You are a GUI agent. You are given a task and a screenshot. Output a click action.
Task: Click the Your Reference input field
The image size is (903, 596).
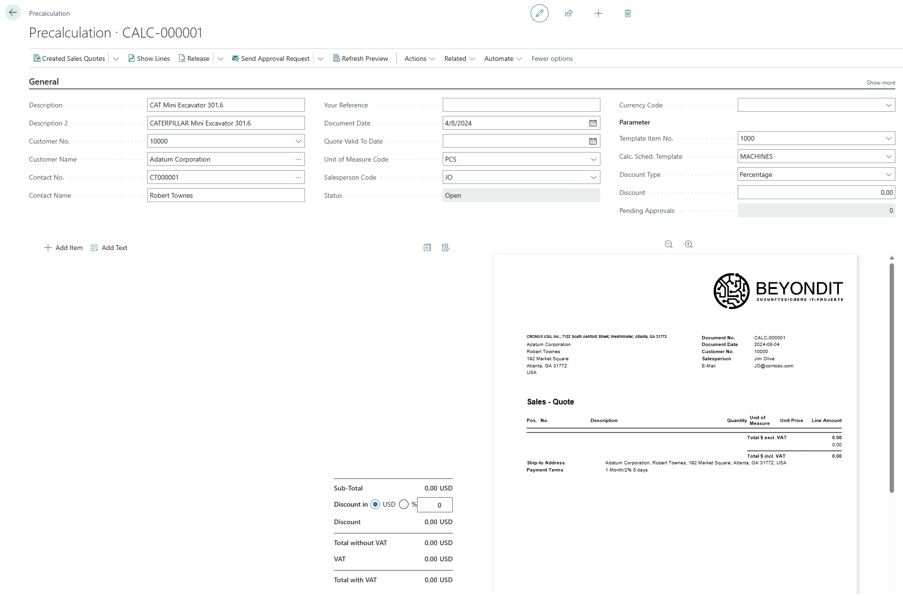521,105
